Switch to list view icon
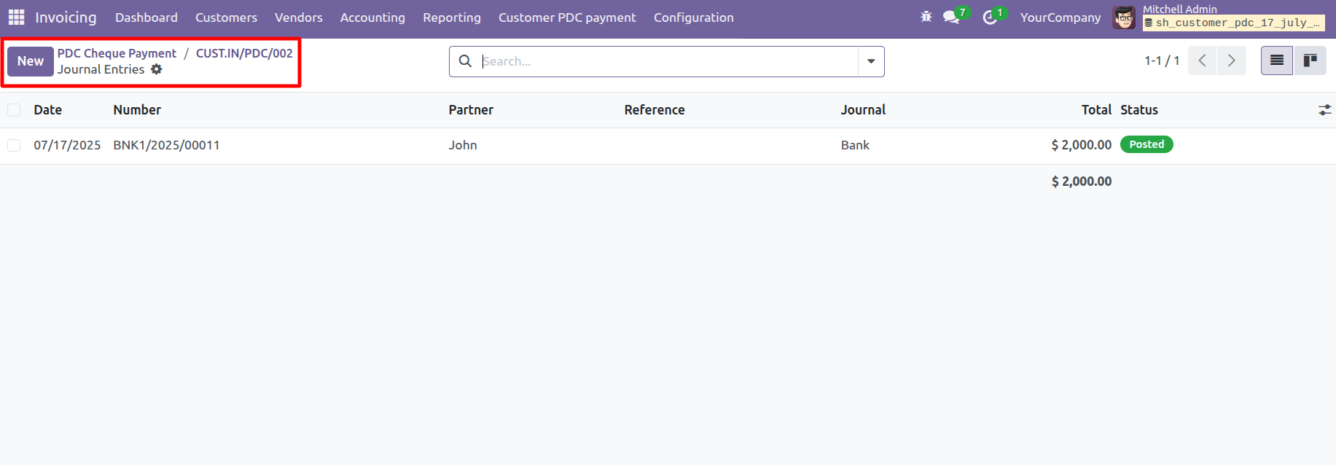Screen dimensions: 1336x465 click(x=1277, y=60)
